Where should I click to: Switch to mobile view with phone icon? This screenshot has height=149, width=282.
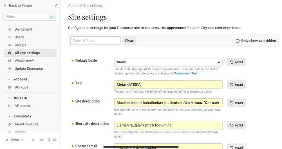[49, 140]
